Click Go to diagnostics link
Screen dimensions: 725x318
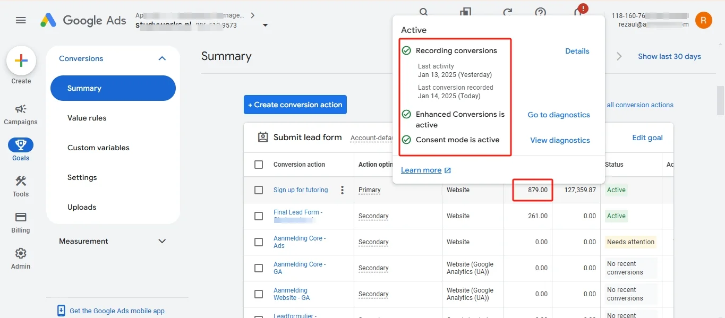(x=559, y=115)
